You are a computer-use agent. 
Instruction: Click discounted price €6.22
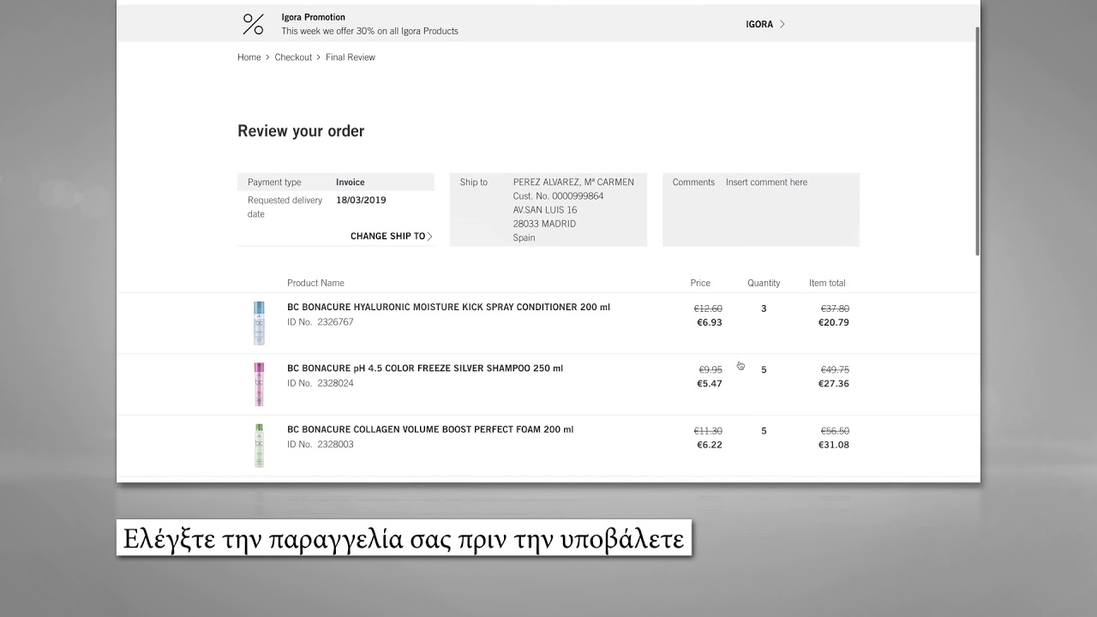point(710,445)
